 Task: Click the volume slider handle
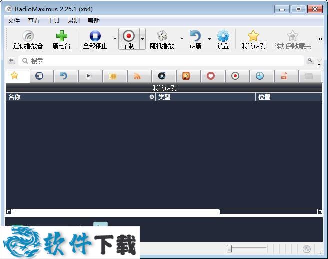pos(229,248)
